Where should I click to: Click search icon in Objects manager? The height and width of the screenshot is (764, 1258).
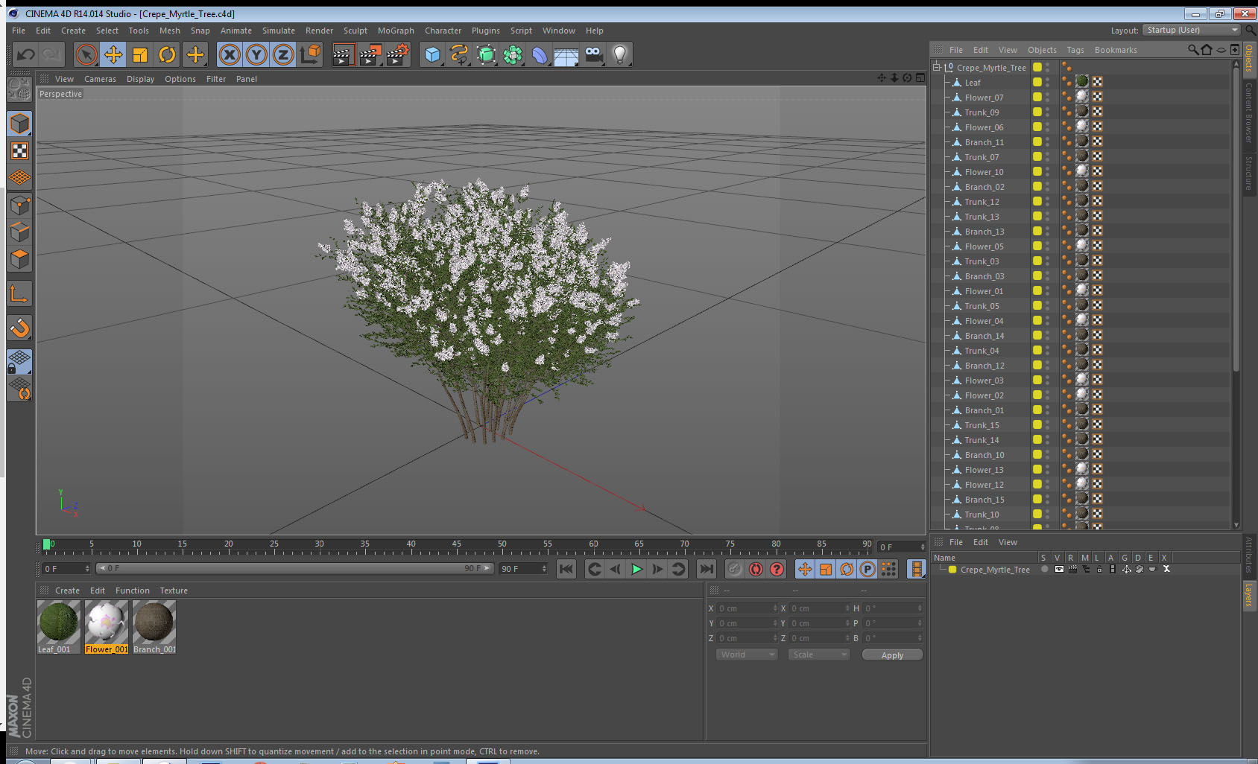1192,50
